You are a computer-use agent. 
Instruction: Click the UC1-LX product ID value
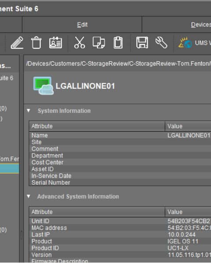tap(178, 248)
